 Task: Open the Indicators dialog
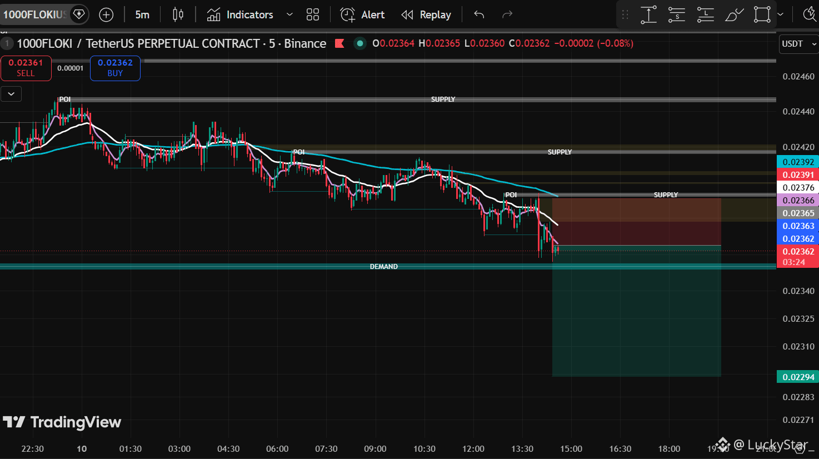pyautogui.click(x=239, y=15)
